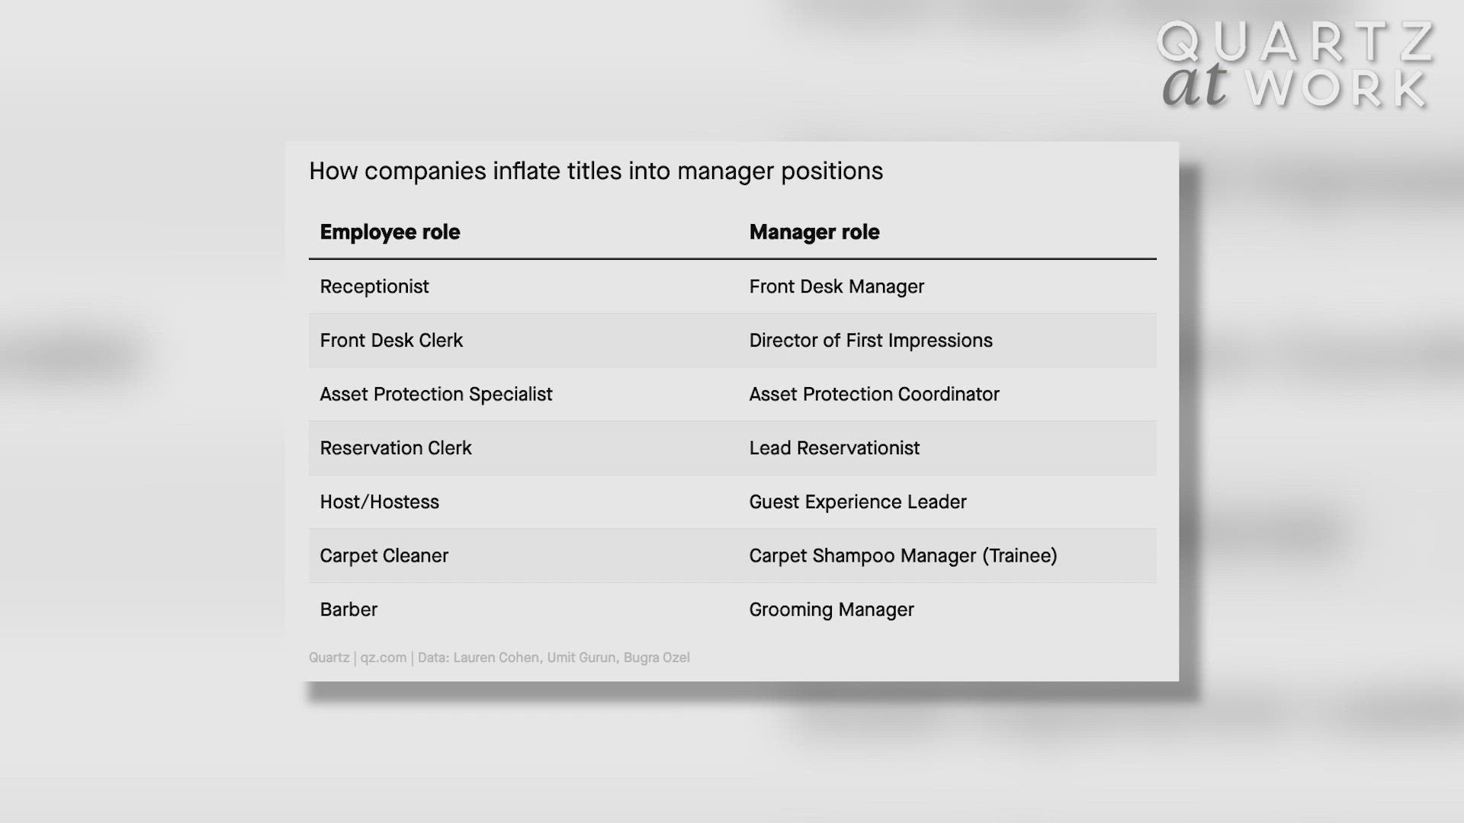Click the data credit Lauren Cohen text
The image size is (1464, 823).
click(496, 658)
